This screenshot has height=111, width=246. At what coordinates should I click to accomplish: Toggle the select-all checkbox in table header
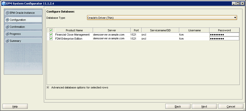point(51,30)
